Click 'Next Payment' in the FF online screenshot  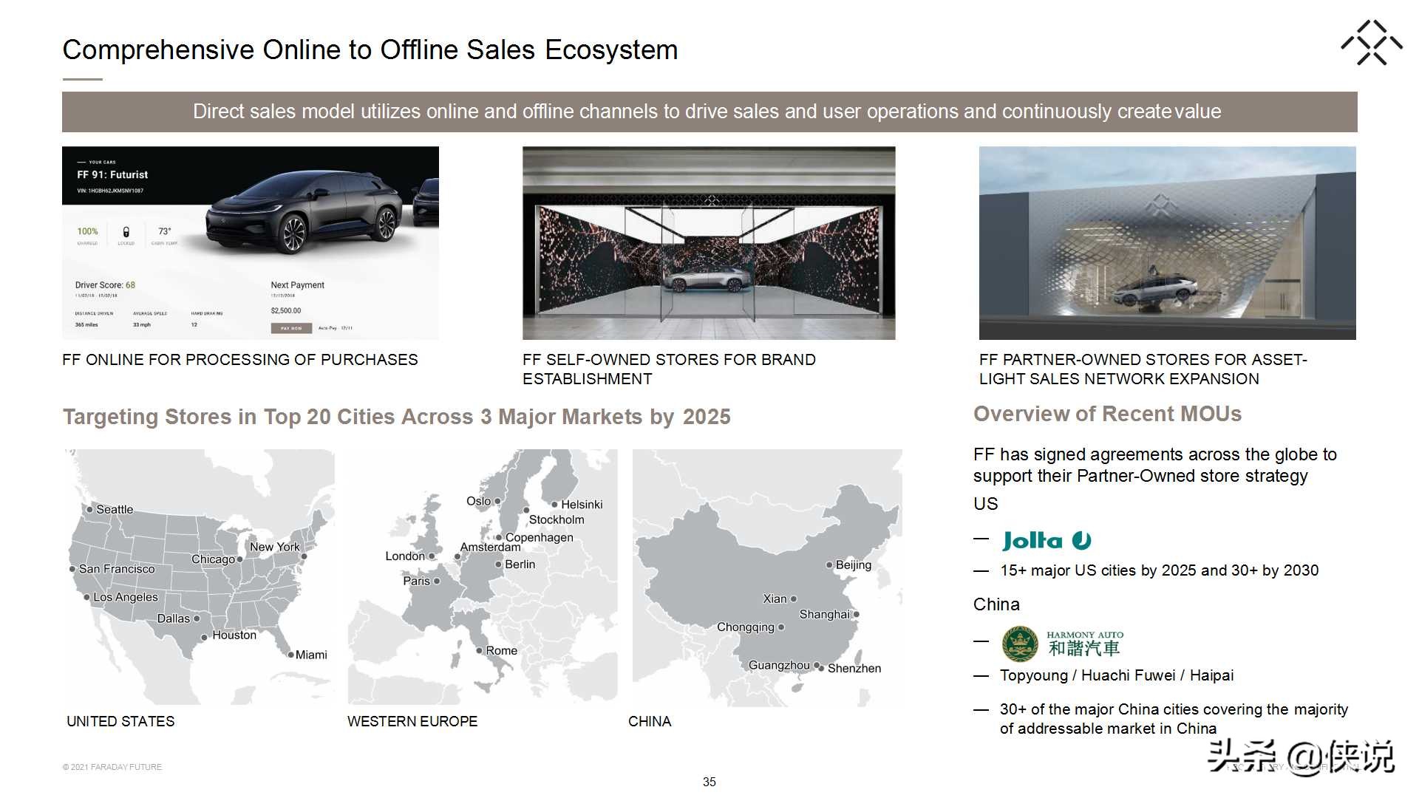[x=297, y=285]
